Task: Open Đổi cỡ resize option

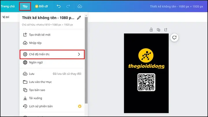Action: 41,6
